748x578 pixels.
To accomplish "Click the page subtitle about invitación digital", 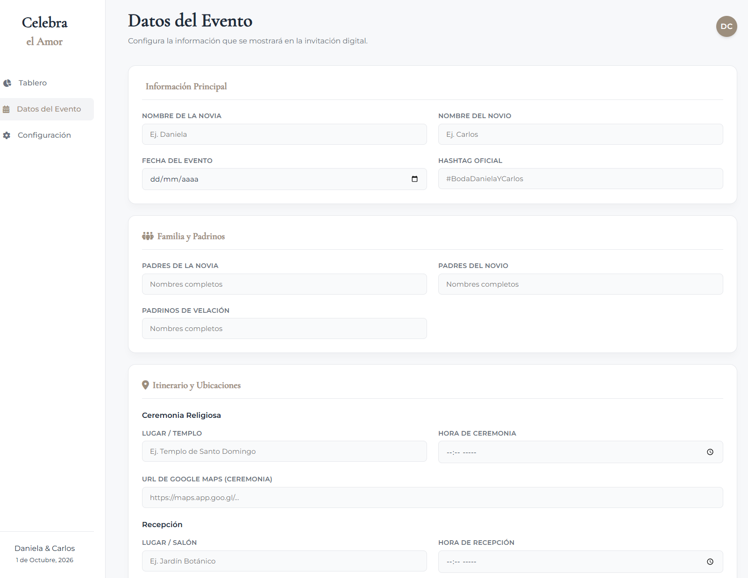I will click(248, 41).
